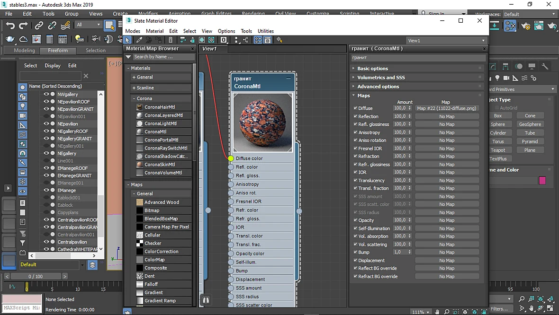Uncheck the Diffuse map checkbox
Viewport: 559px width, 315px height.
coord(355,108)
